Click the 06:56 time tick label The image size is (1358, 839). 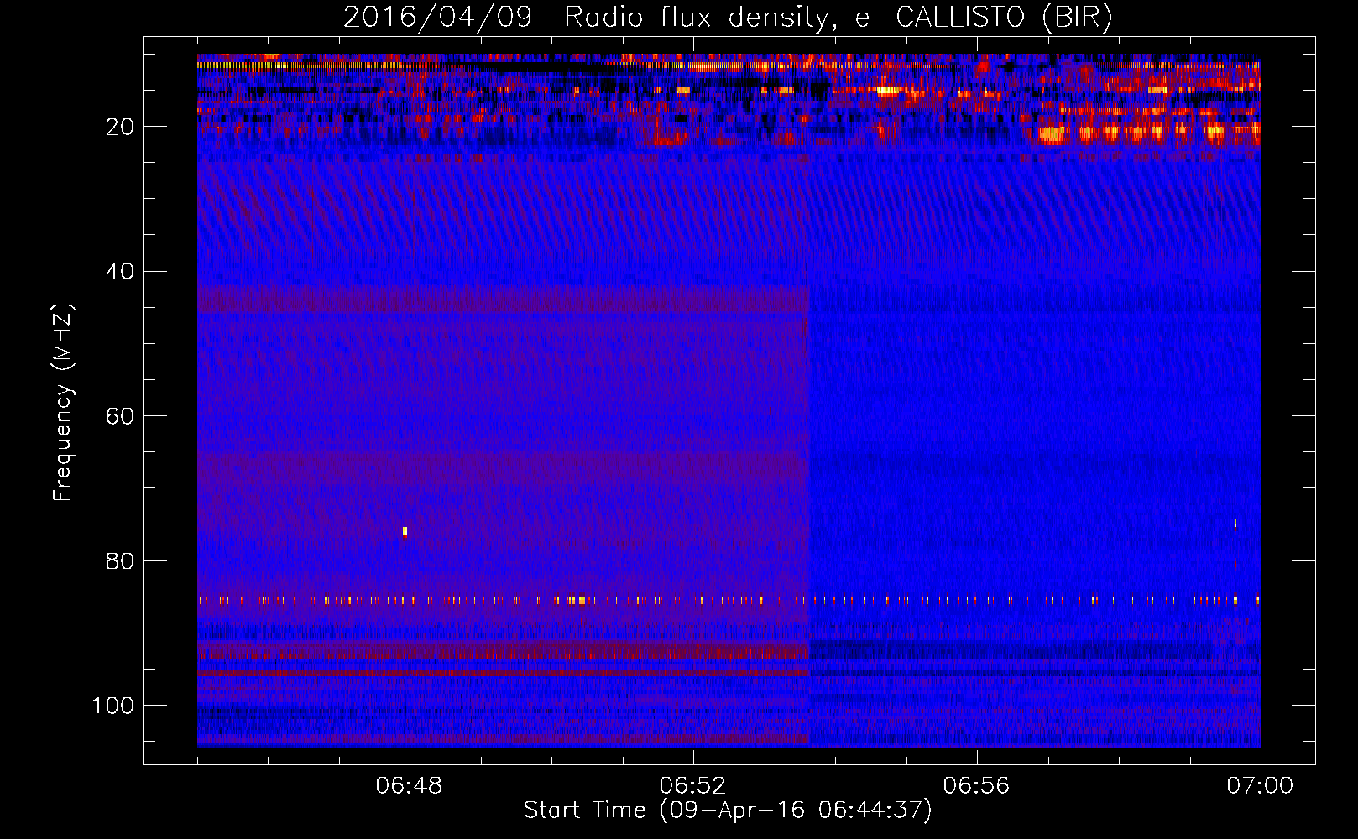point(977,786)
